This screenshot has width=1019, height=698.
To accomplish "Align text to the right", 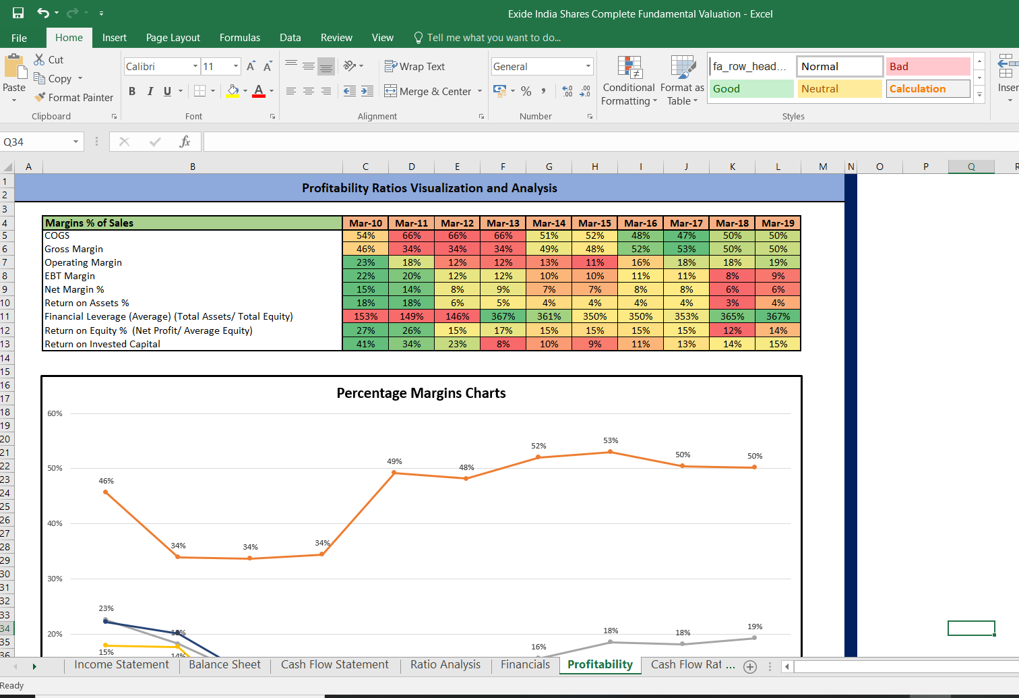I will pyautogui.click(x=326, y=91).
